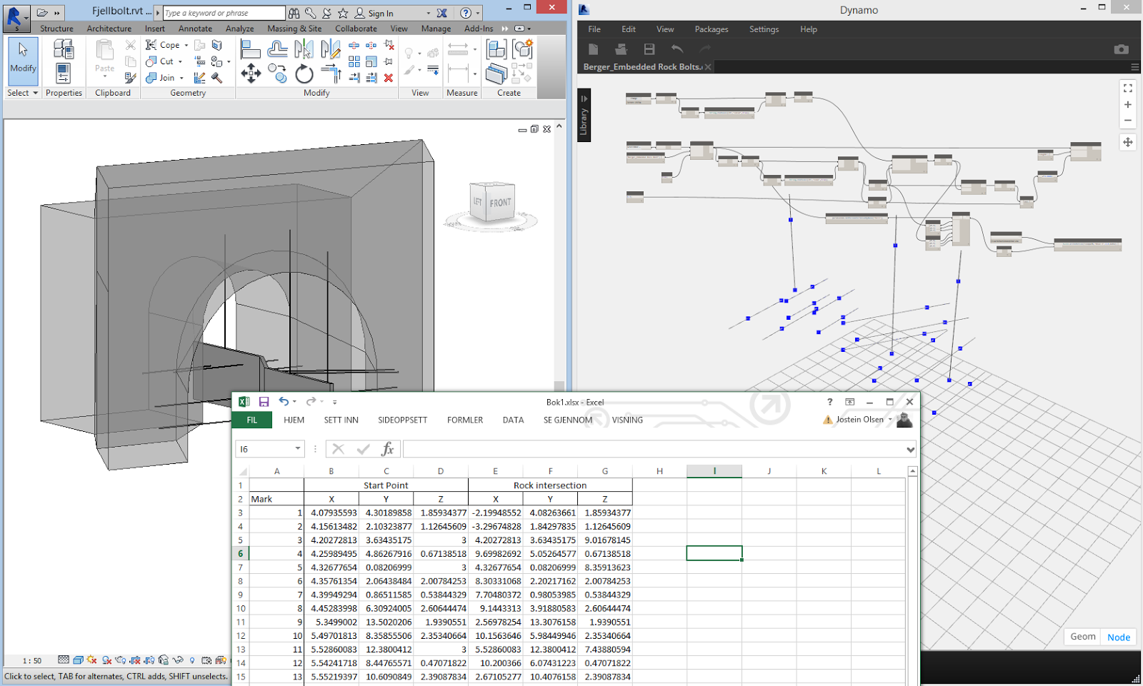
Task: Undo last action in Dynamo toolbar
Action: (677, 49)
